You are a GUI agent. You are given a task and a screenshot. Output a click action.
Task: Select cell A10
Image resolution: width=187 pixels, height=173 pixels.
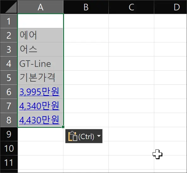[x=40, y=148]
